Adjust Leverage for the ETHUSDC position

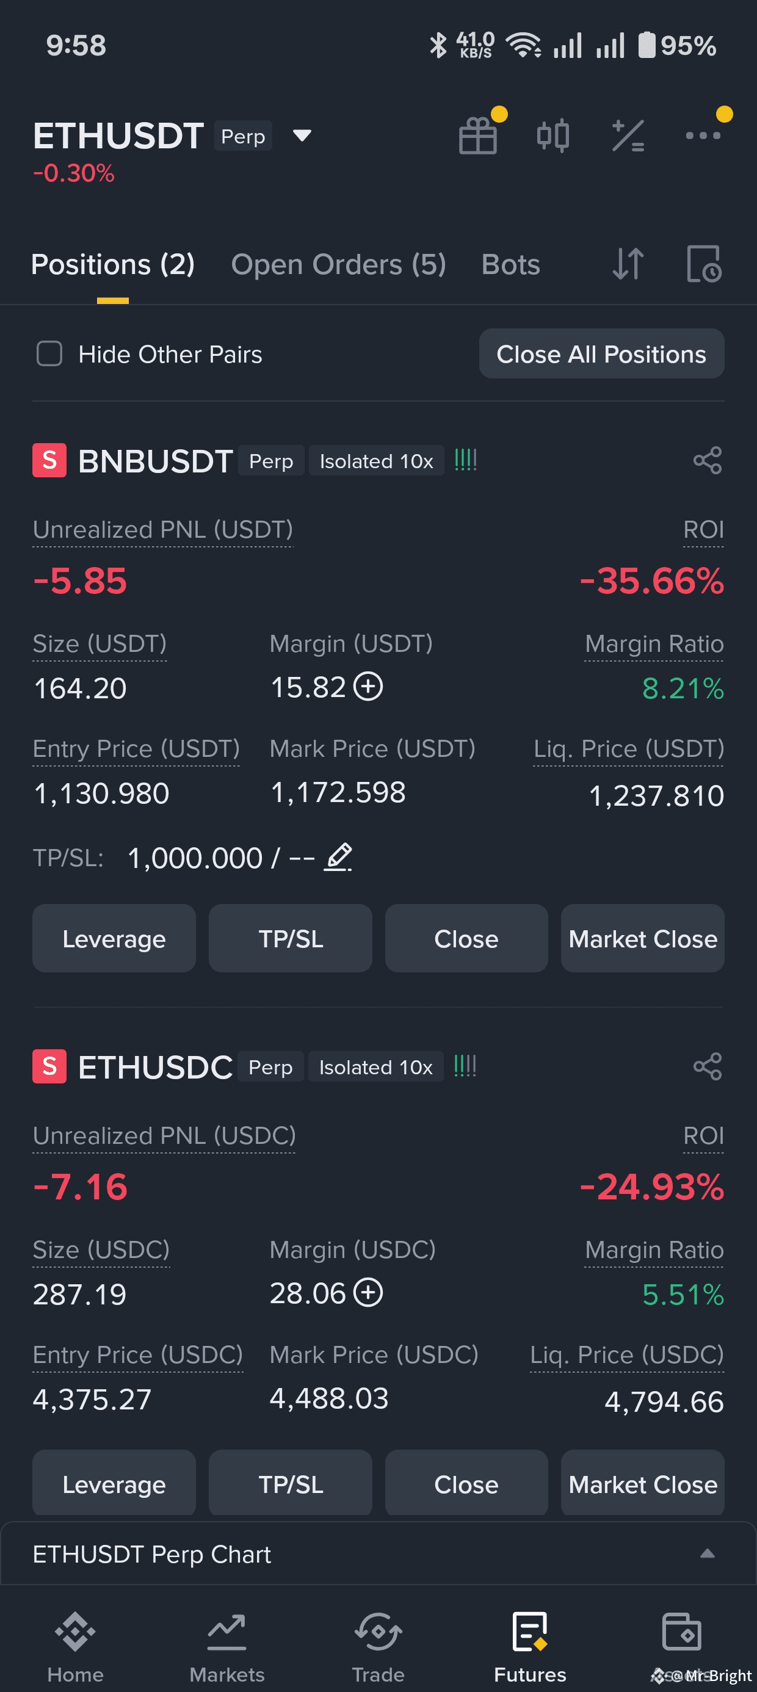click(x=114, y=1484)
